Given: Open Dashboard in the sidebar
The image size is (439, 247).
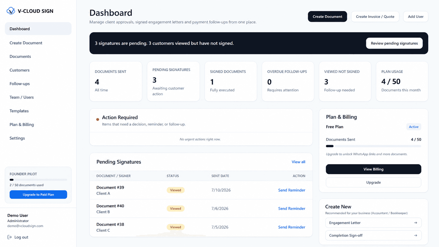Looking at the screenshot, I should click(38, 29).
